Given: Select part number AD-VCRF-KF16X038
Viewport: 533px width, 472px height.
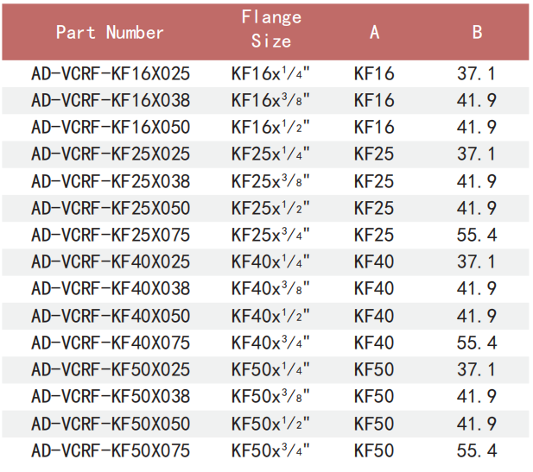Looking at the screenshot, I should coord(111,101).
